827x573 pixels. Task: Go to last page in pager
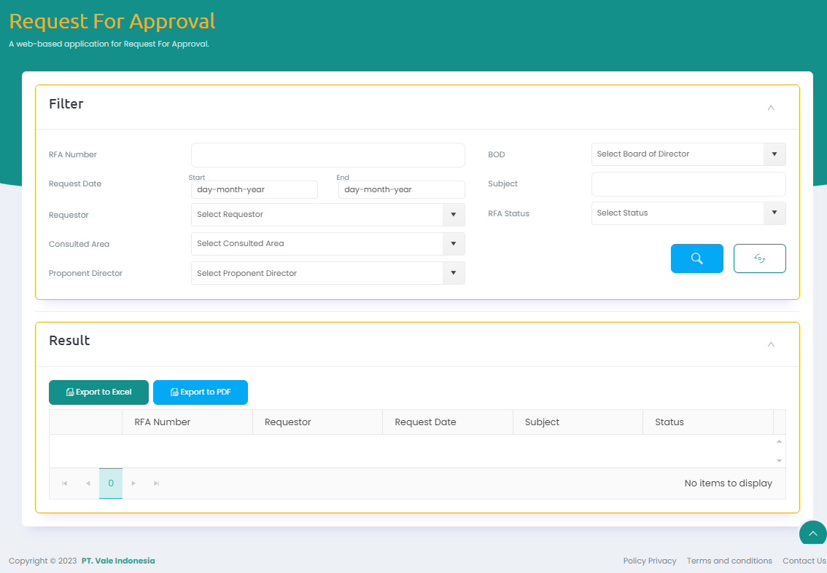coord(156,483)
